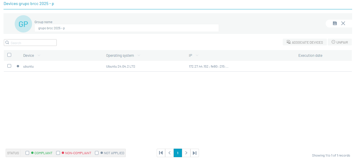
Task: Go to the previous page
Action: 169,153
